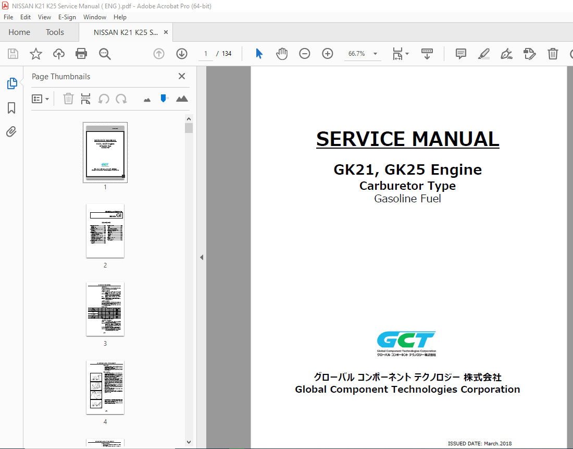
Task: Click the ISSUED DATE: March.2018 text
Action: tap(480, 443)
